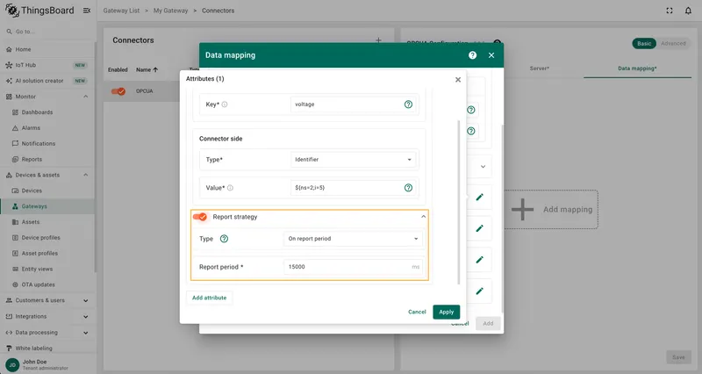
Task: Open Device profiles in sidebar
Action: 47,237
